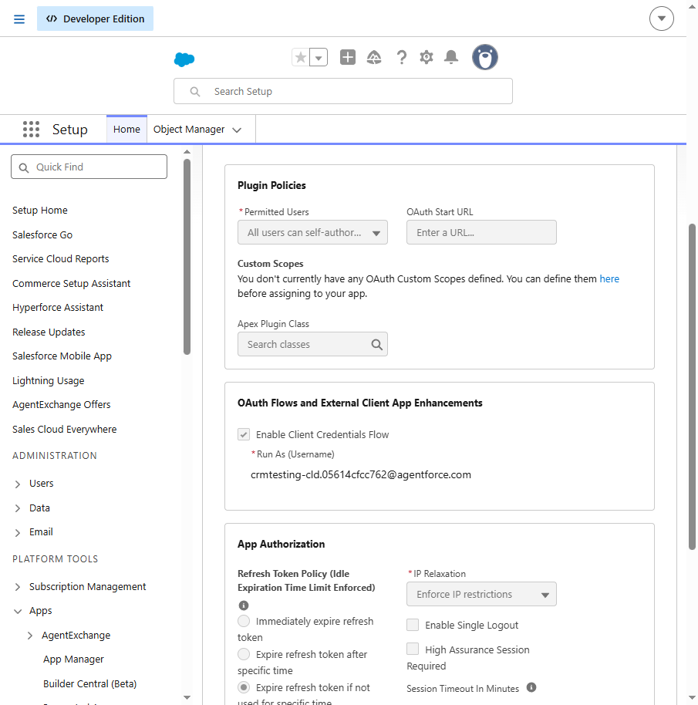Open the hamburger menu icon
698x705 pixels.
point(19,19)
